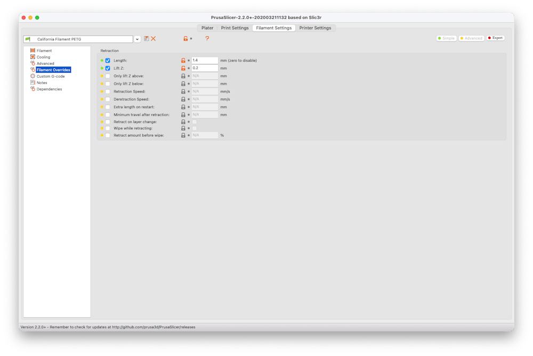Viewport: 533px width, 356px height.
Task: Click lock icon for Minimum travel after retraction
Action: point(183,115)
